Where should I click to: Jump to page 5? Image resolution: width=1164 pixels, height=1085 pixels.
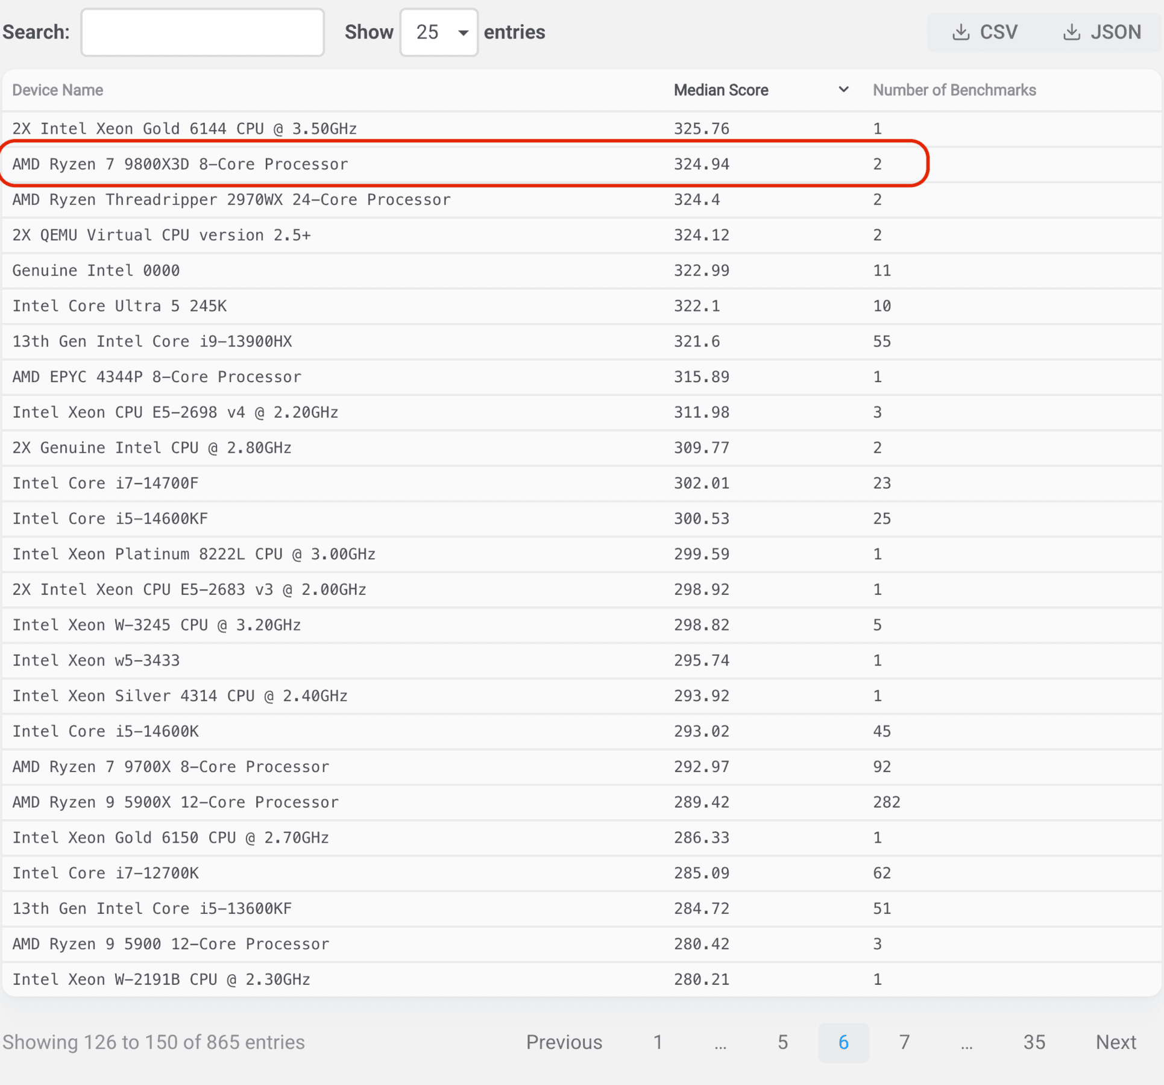point(782,1042)
